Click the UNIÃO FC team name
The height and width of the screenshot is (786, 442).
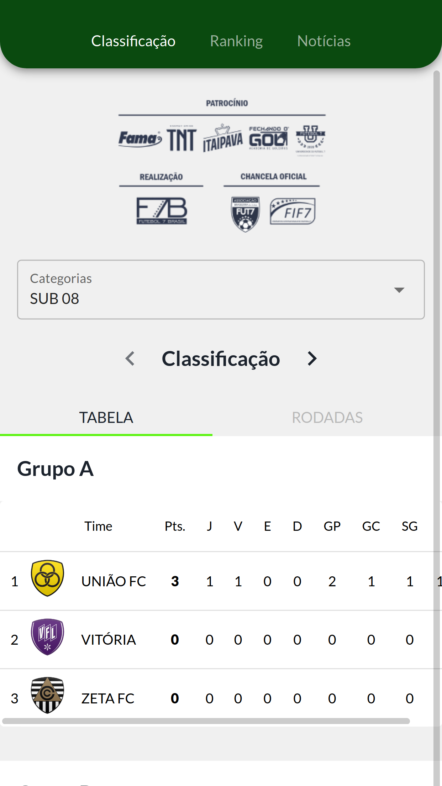[114, 581]
